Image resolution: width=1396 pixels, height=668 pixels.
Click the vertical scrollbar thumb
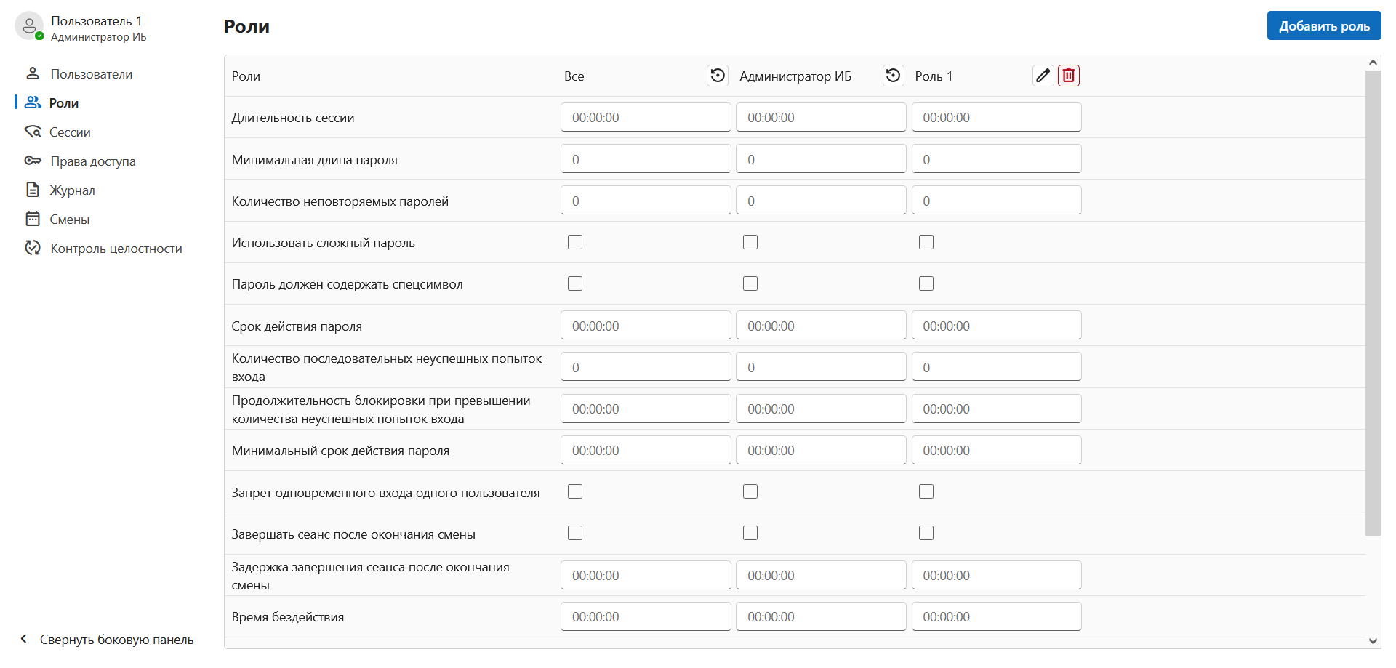1373,303
